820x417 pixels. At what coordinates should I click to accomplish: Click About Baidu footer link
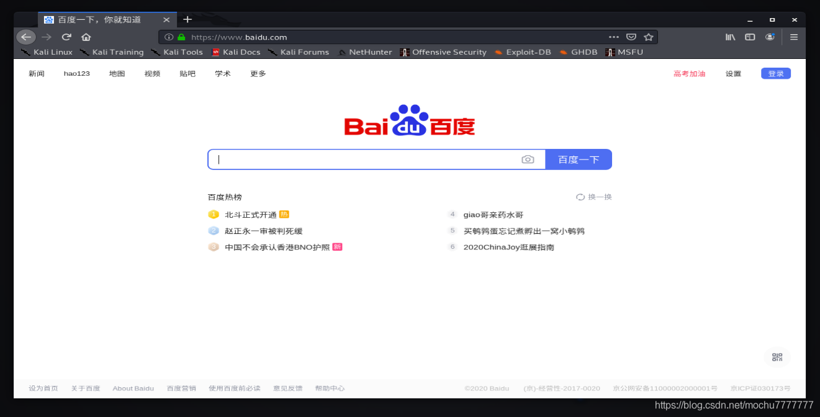(x=133, y=388)
